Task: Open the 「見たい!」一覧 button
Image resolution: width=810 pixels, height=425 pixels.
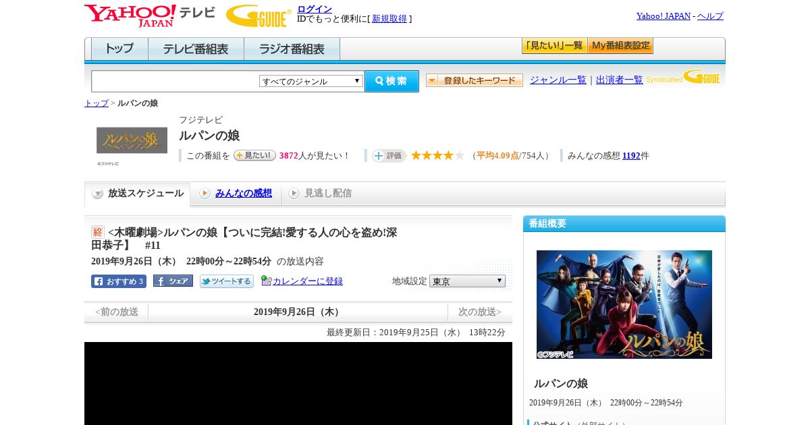Action: pos(554,46)
